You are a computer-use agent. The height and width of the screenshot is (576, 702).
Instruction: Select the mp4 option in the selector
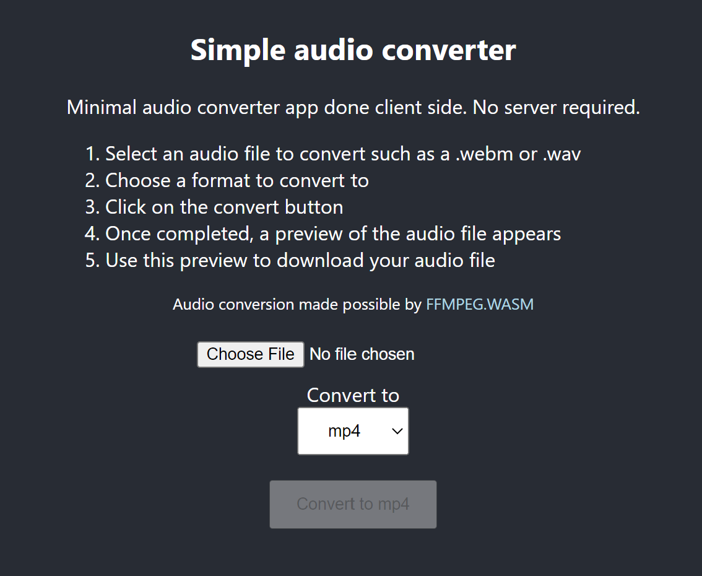tap(344, 430)
